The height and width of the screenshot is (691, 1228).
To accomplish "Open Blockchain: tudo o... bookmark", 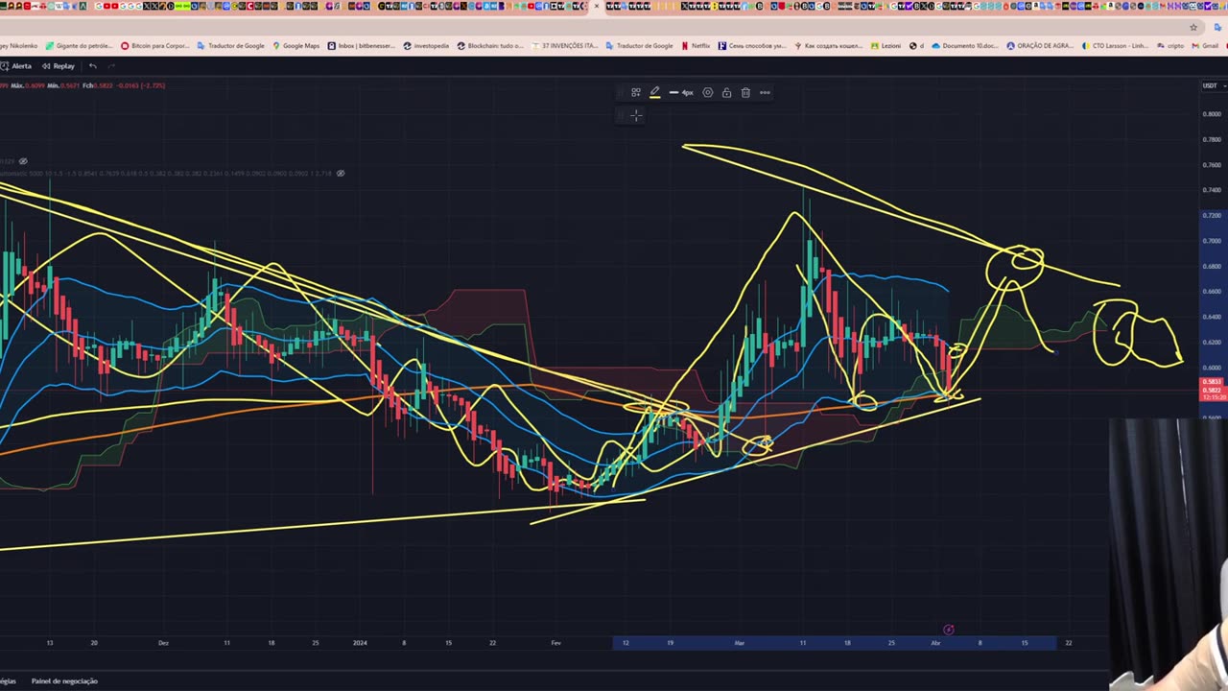I will (490, 46).
